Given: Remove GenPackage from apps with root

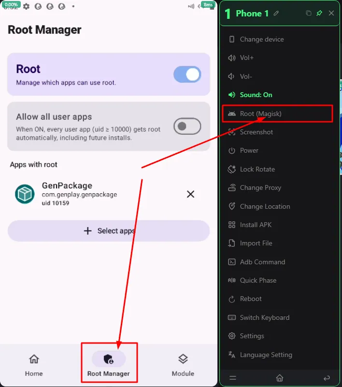Looking at the screenshot, I should coord(190,194).
